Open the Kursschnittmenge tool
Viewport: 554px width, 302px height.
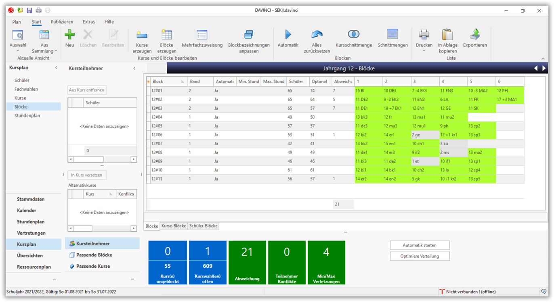pos(353,35)
